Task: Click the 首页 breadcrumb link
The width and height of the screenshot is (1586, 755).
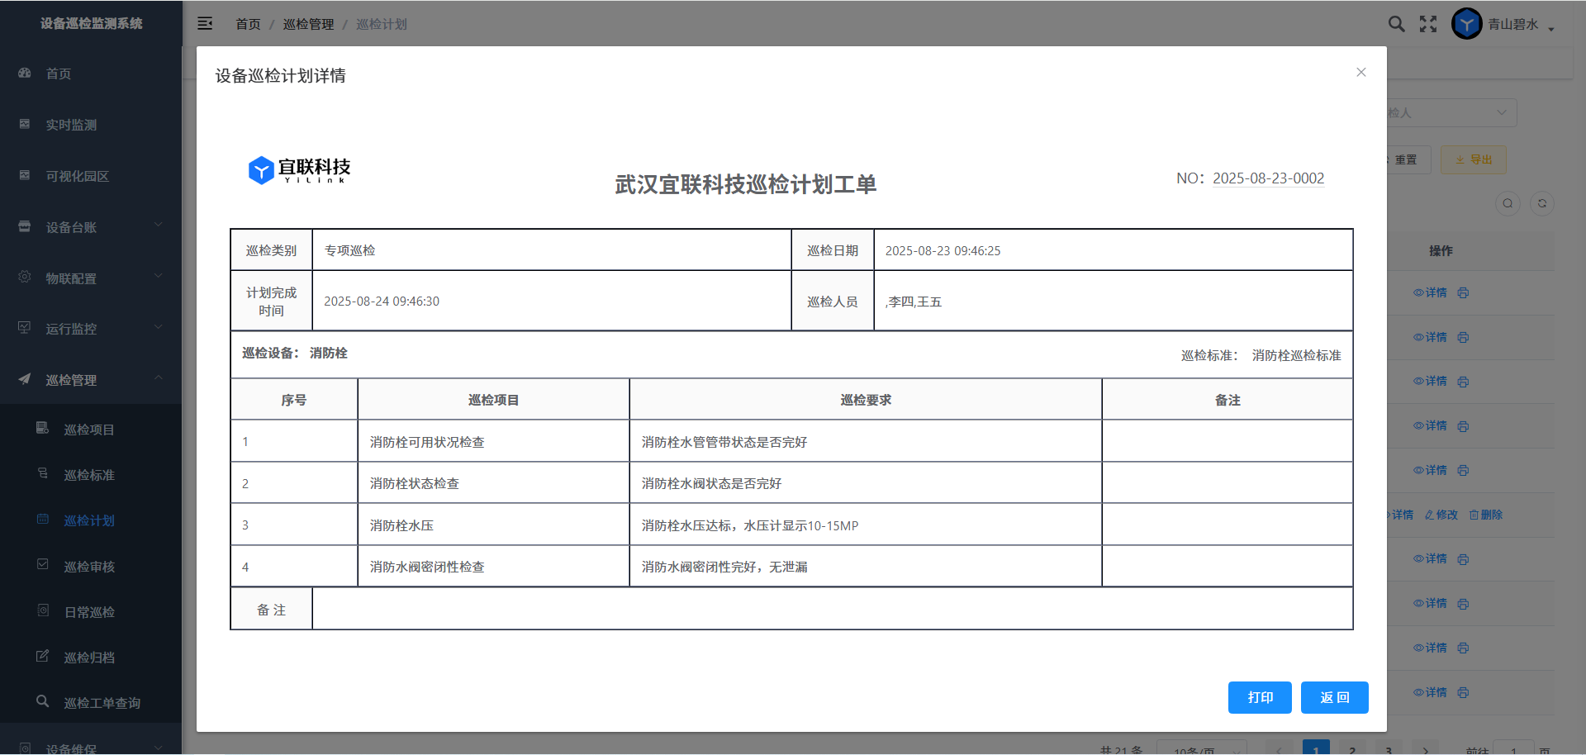Action: click(x=248, y=24)
